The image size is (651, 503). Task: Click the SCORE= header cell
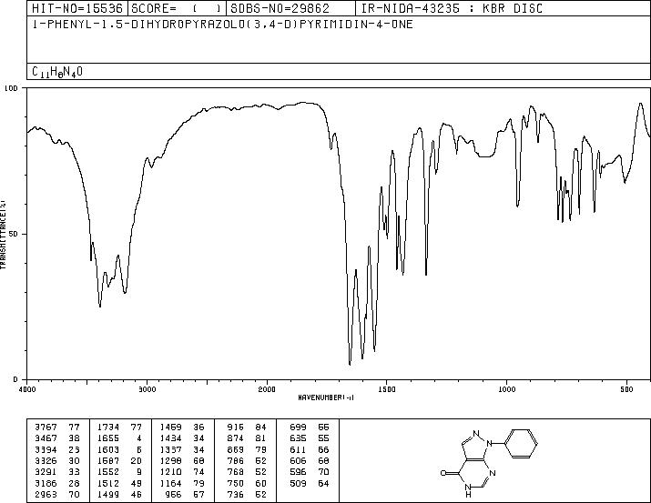coord(177,8)
